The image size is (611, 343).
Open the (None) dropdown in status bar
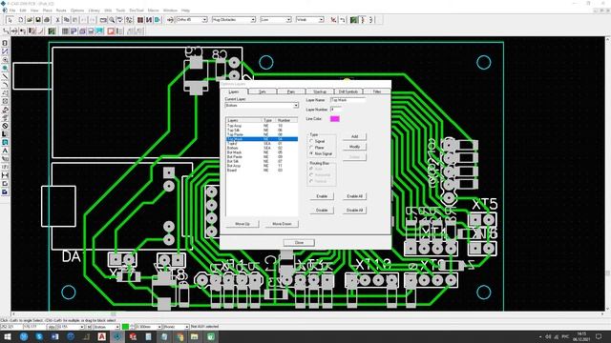coord(187,327)
